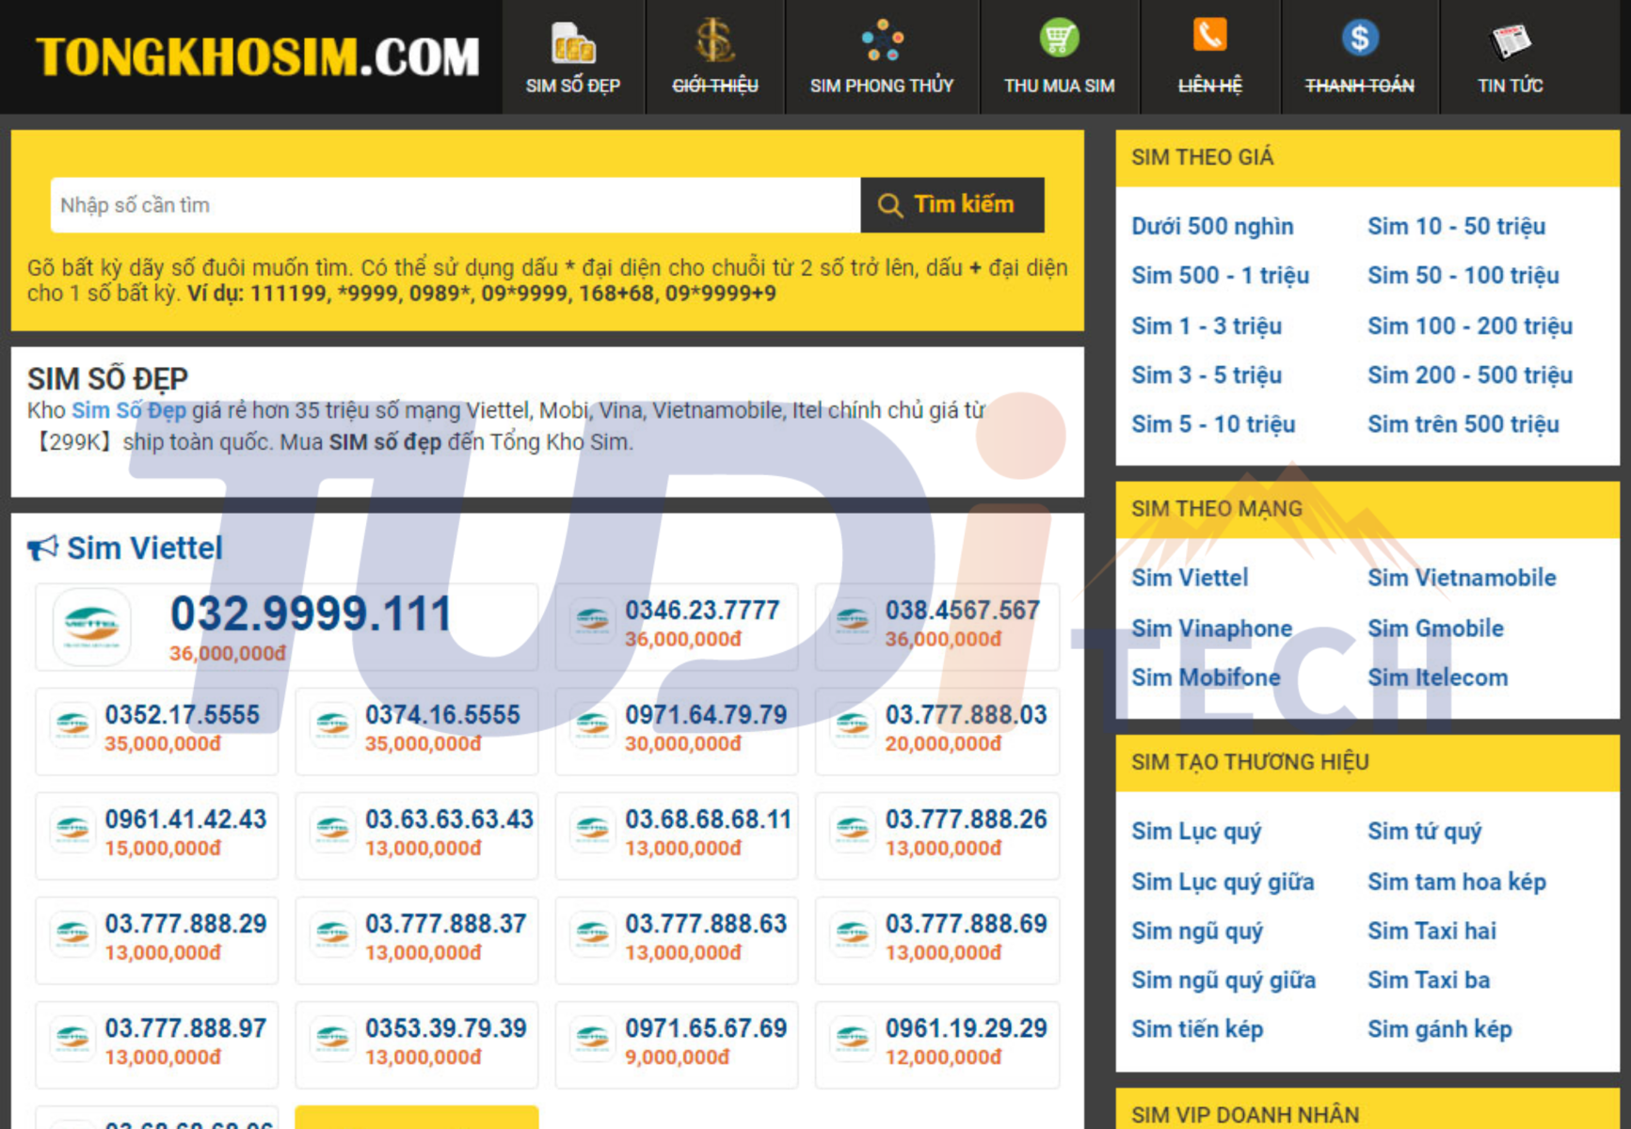Click the TONGKHOSIM.COM logo
The width and height of the screenshot is (1631, 1129).
(257, 57)
